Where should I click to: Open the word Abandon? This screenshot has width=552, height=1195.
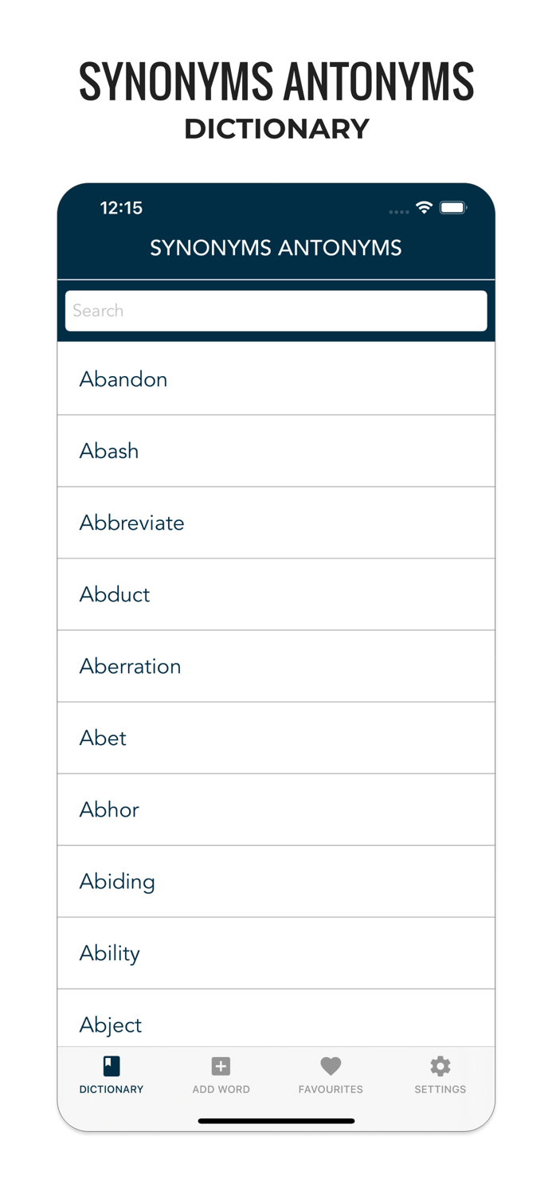click(276, 379)
